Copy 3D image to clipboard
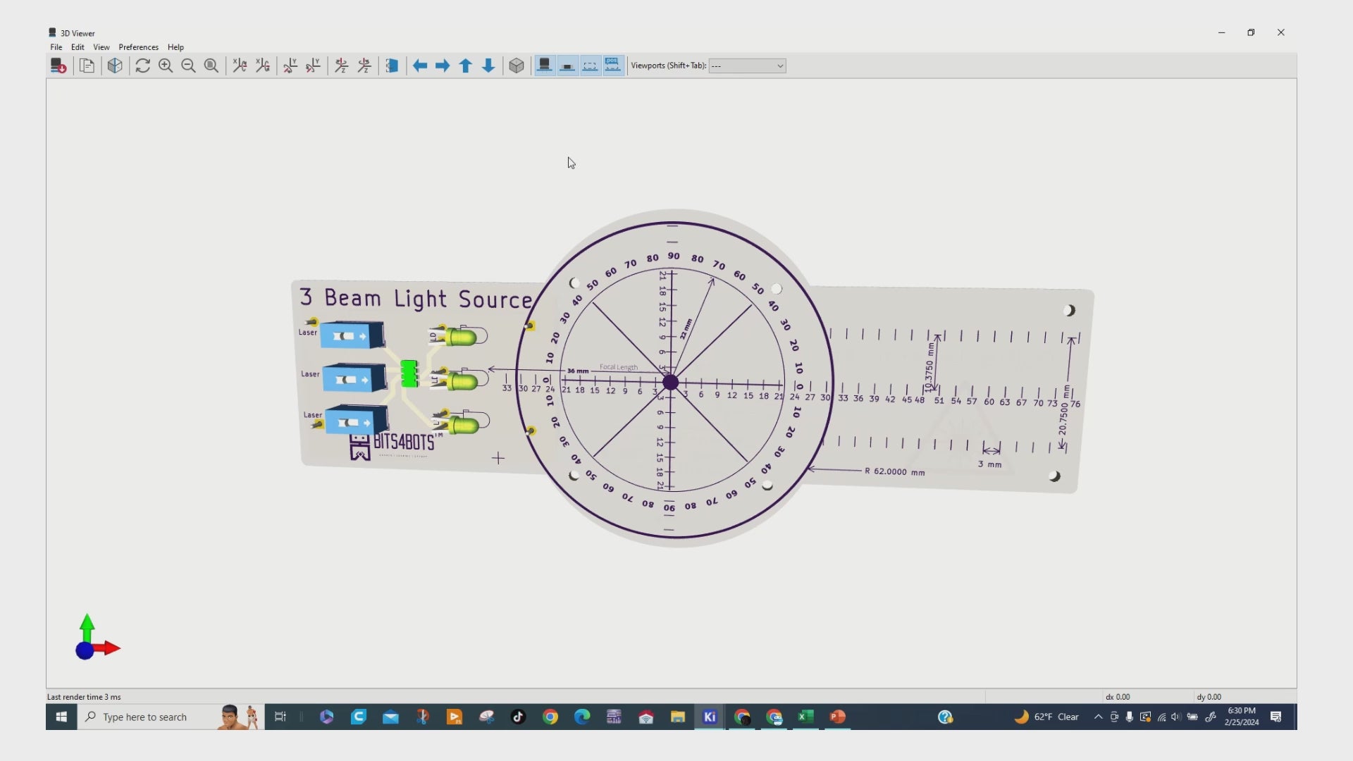This screenshot has height=761, width=1353. (87, 66)
